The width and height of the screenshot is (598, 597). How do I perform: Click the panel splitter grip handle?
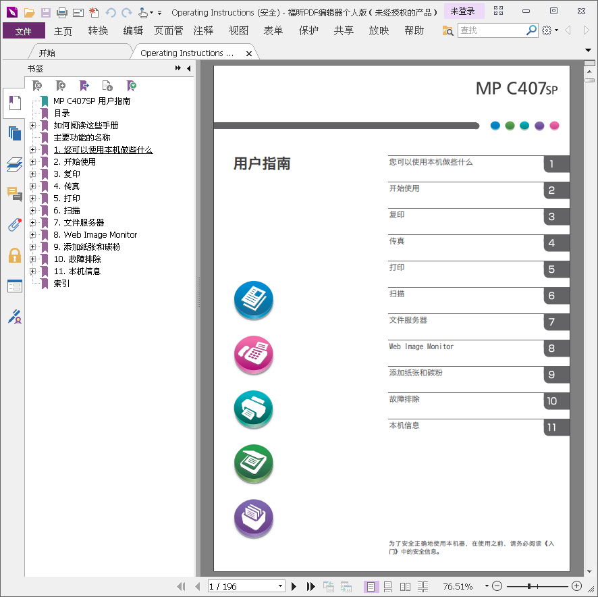(198, 292)
